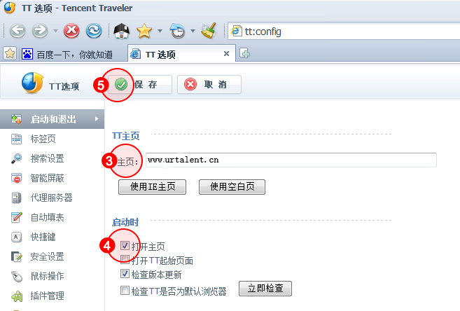
Task: Enable 检查TT是否为默认浏览器 checkbox
Action: pyautogui.click(x=125, y=291)
